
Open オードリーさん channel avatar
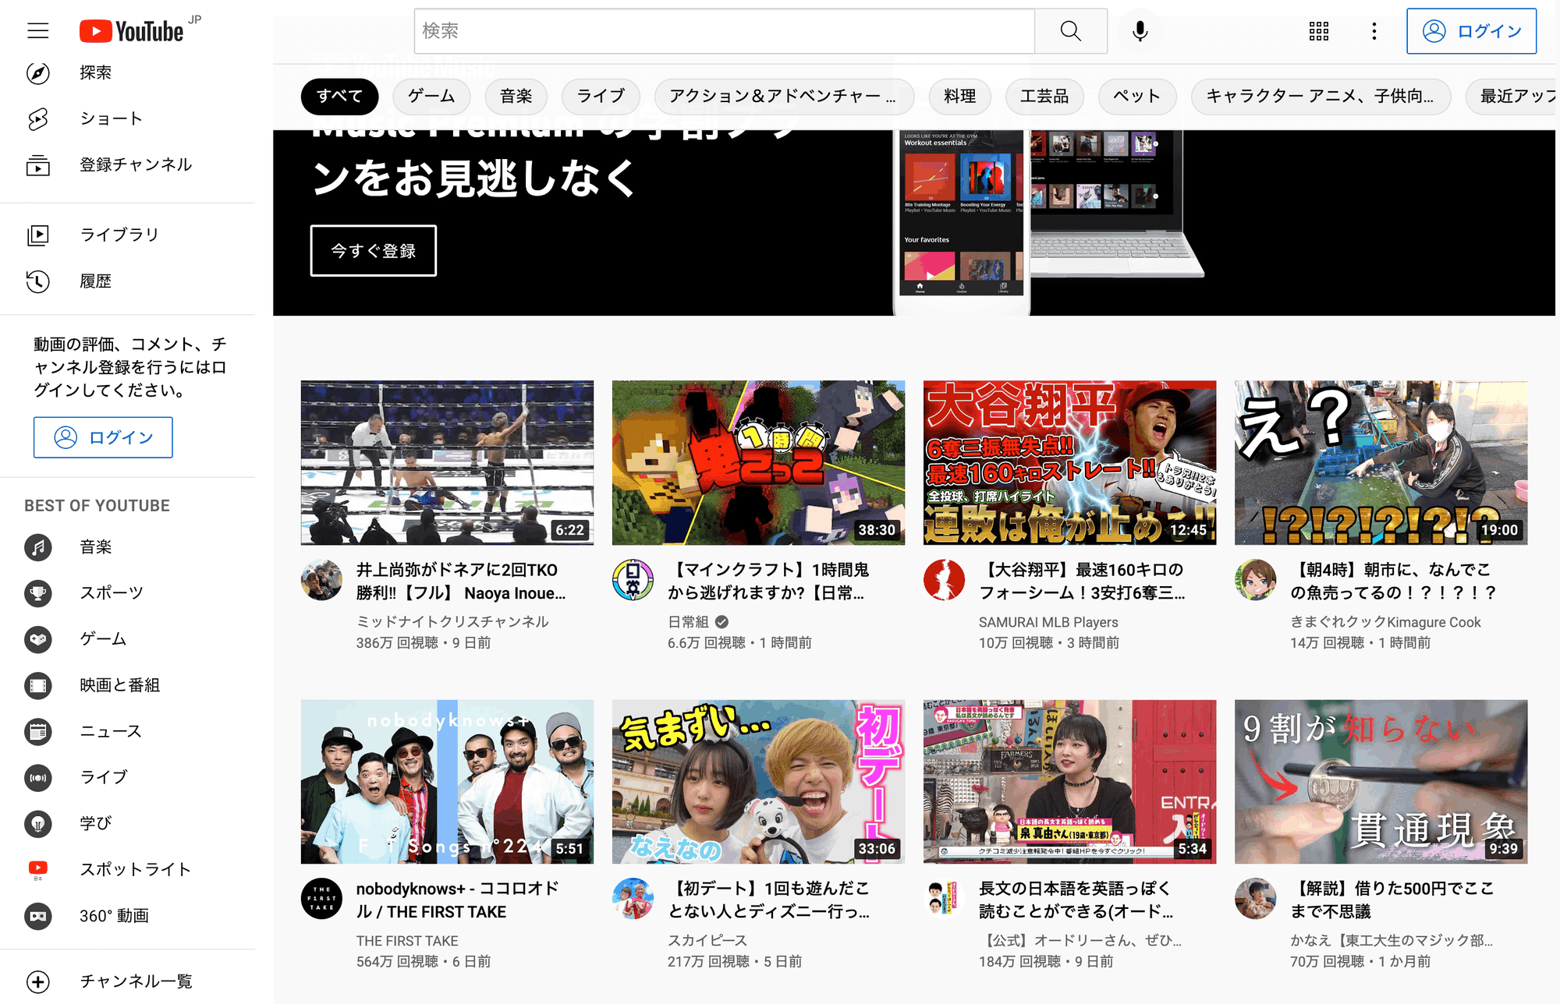point(944,899)
